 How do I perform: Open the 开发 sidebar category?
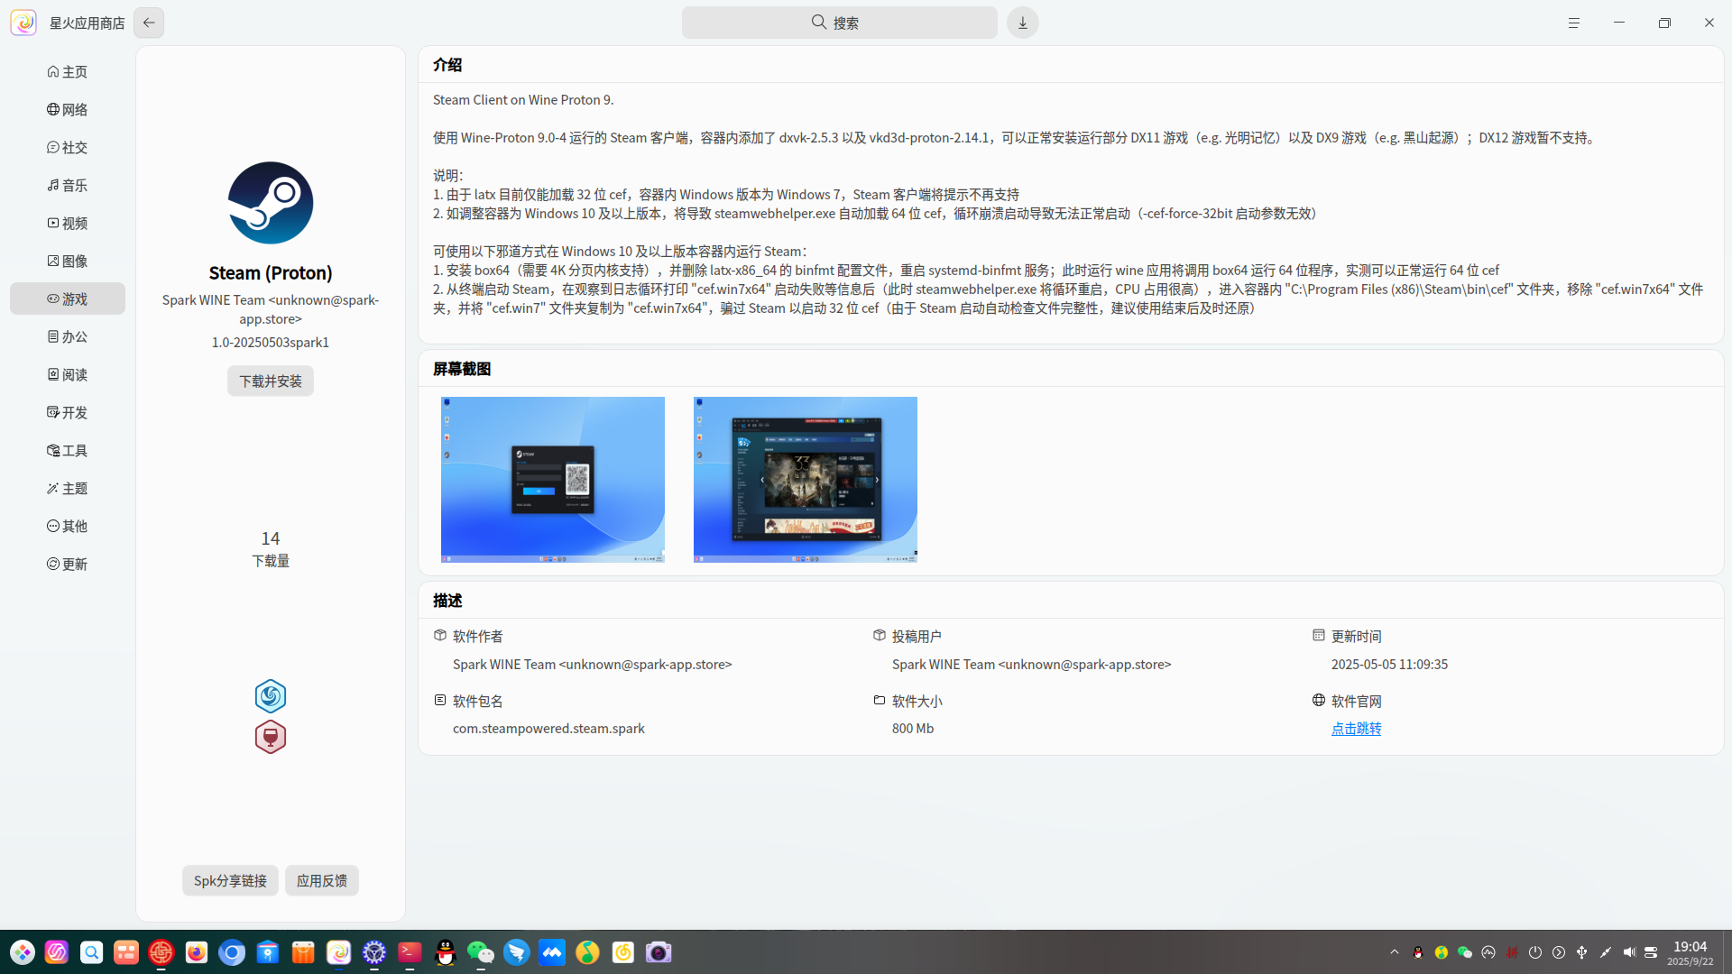click(68, 412)
